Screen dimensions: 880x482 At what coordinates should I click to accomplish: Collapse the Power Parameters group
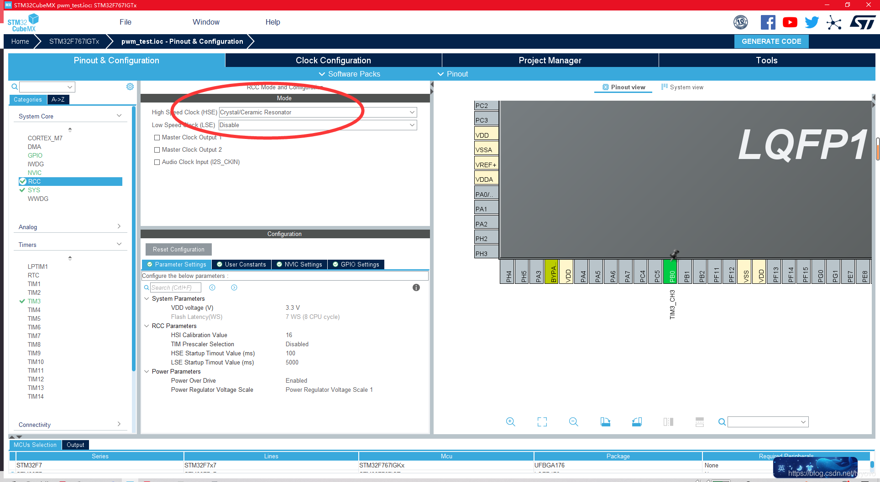point(147,371)
